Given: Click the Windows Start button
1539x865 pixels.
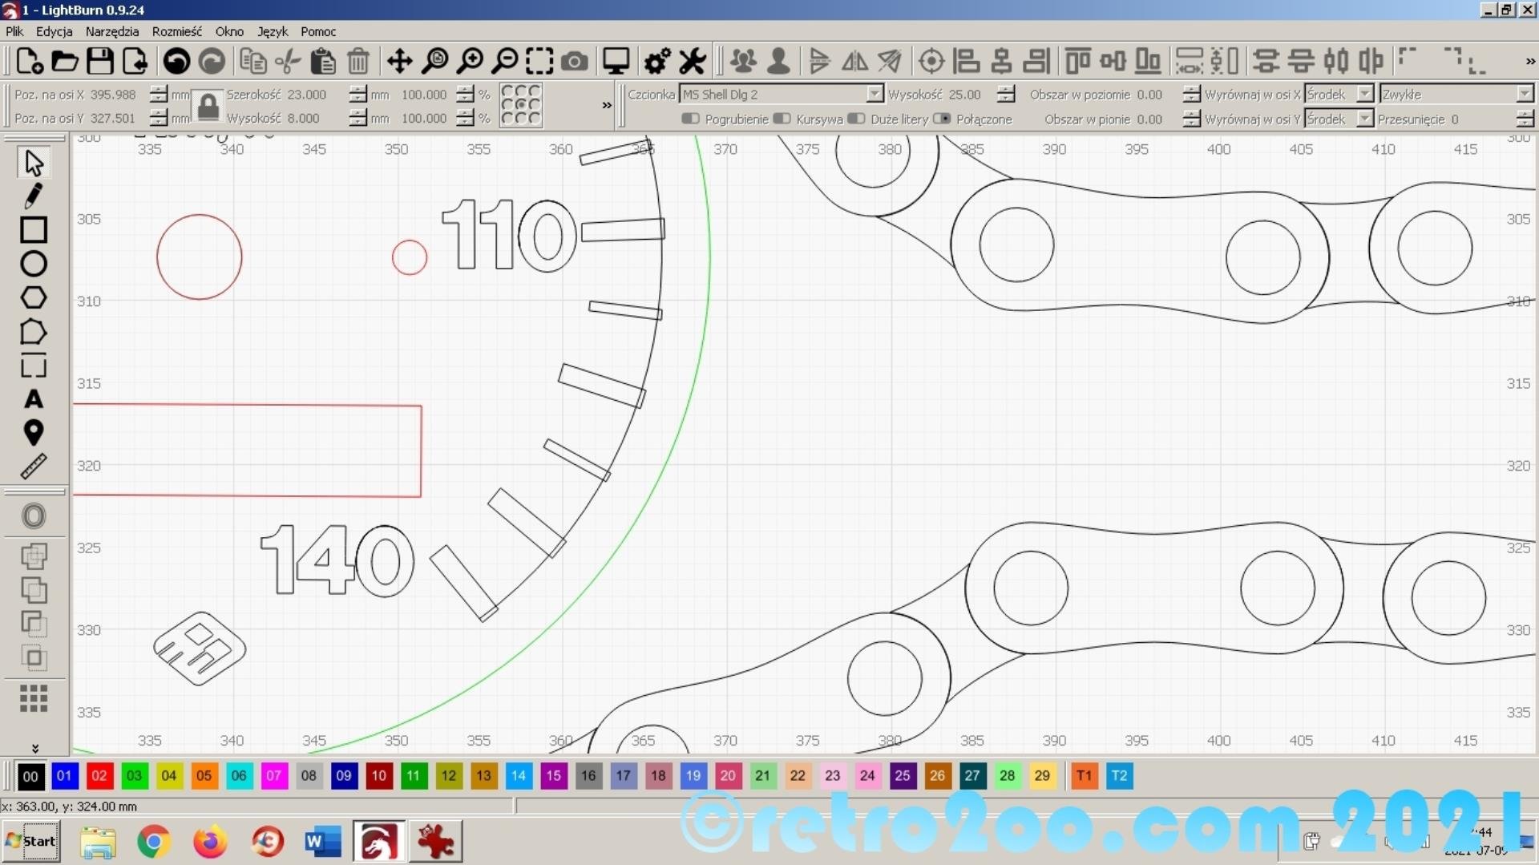Looking at the screenshot, I should click(x=31, y=841).
